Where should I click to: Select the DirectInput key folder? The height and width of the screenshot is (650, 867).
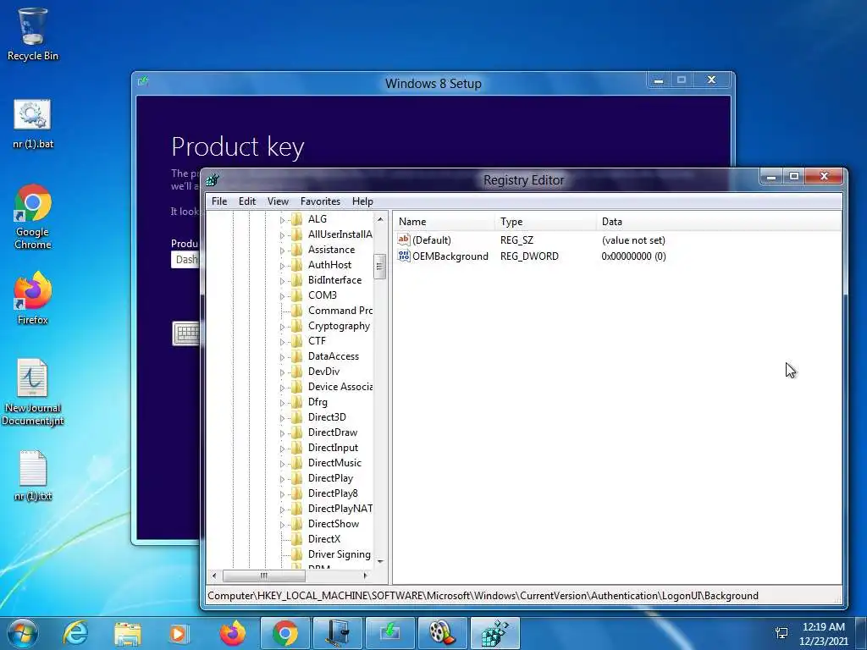pyautogui.click(x=325, y=448)
